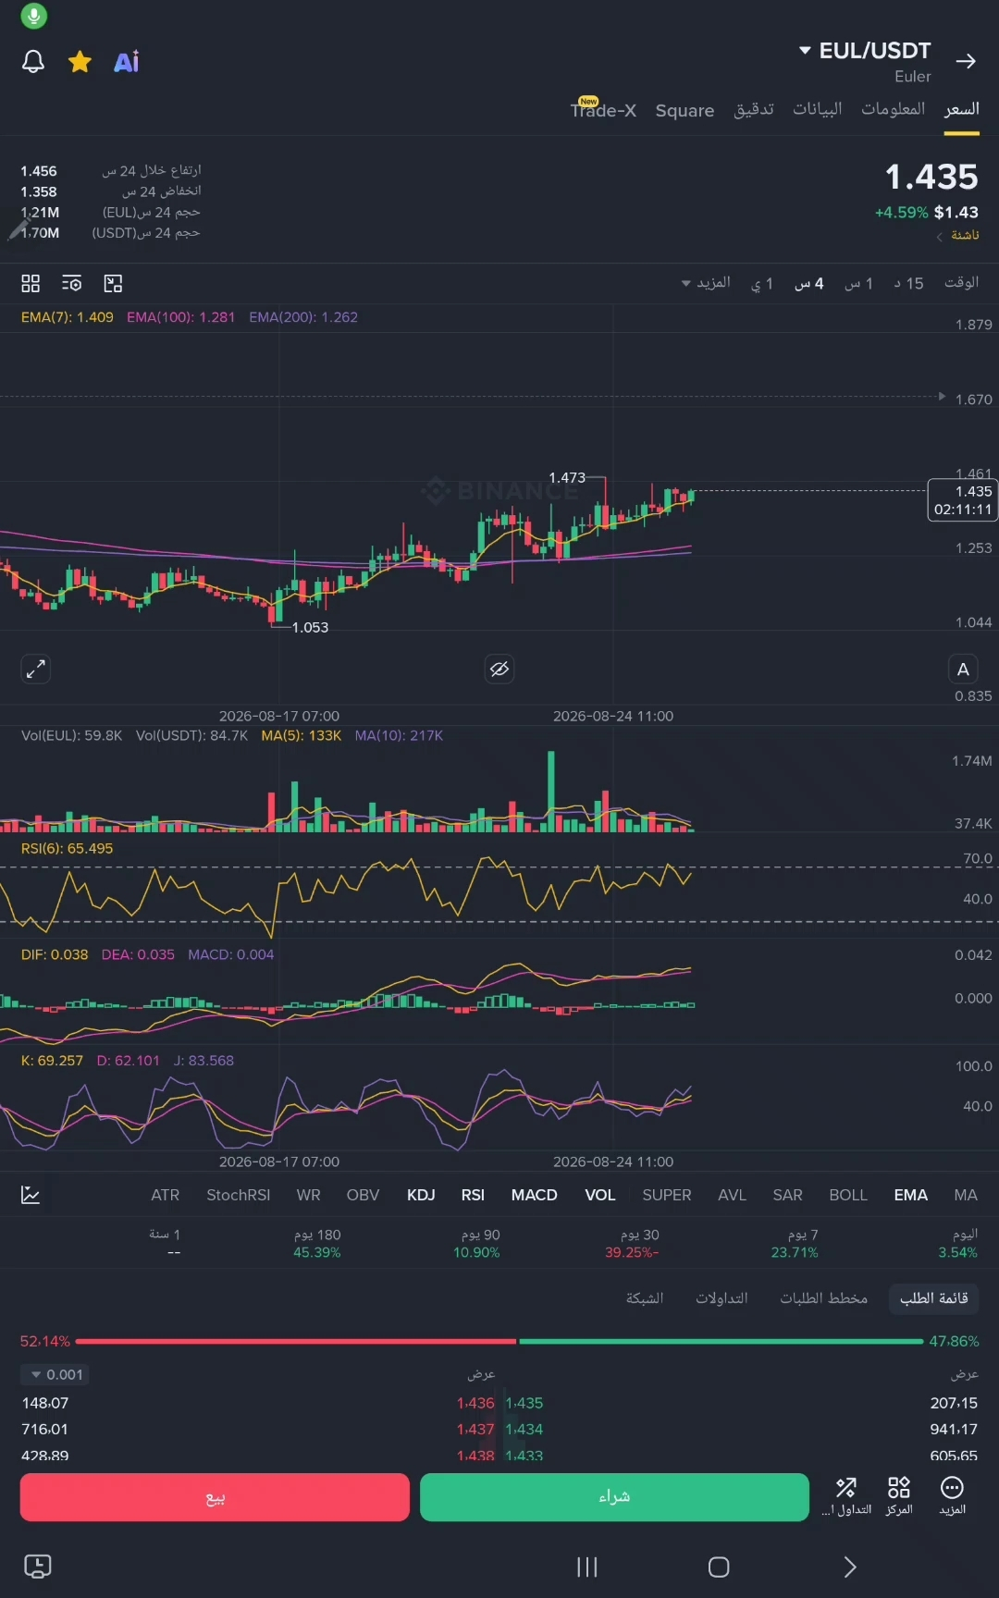The width and height of the screenshot is (999, 1598).
Task: Open the Square tab
Action: (x=684, y=110)
